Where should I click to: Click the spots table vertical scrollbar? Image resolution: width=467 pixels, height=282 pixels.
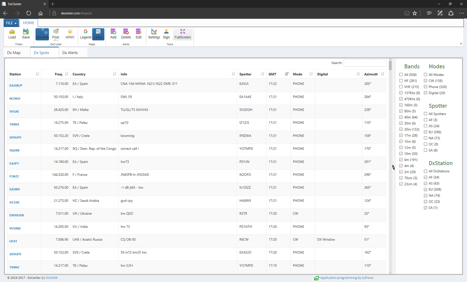point(390,167)
